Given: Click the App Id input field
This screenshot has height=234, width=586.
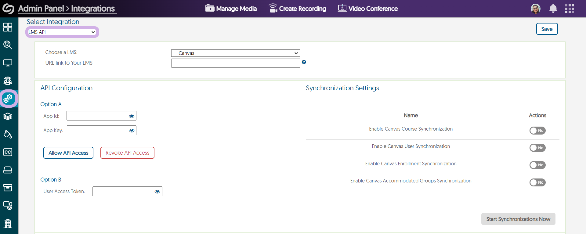Looking at the screenshot, I should click(x=101, y=116).
